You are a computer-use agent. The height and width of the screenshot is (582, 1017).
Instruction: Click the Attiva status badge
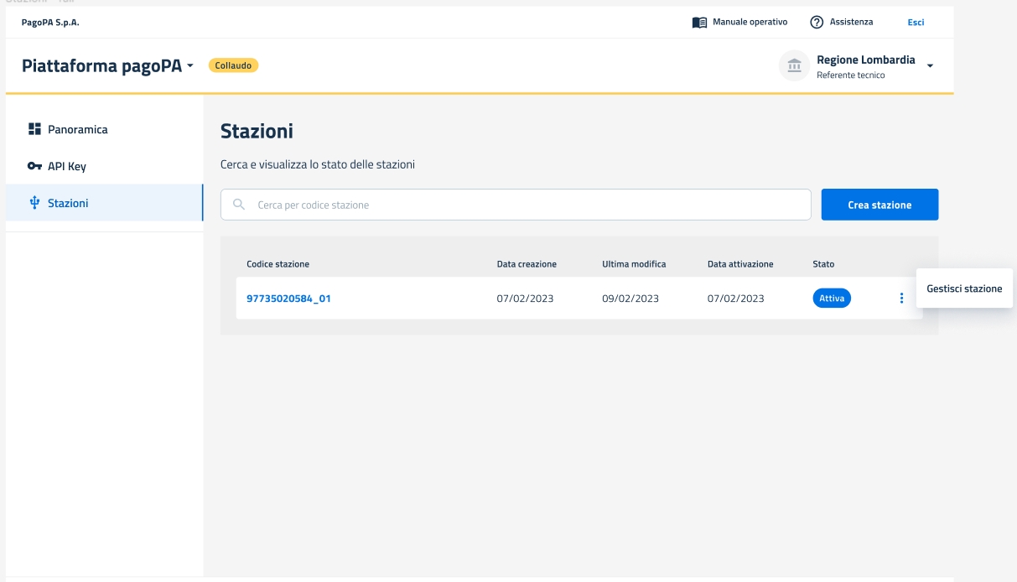click(831, 298)
